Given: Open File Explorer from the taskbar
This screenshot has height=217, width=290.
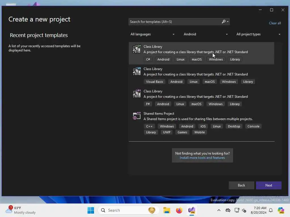Looking at the screenshot, I should point(167,210).
